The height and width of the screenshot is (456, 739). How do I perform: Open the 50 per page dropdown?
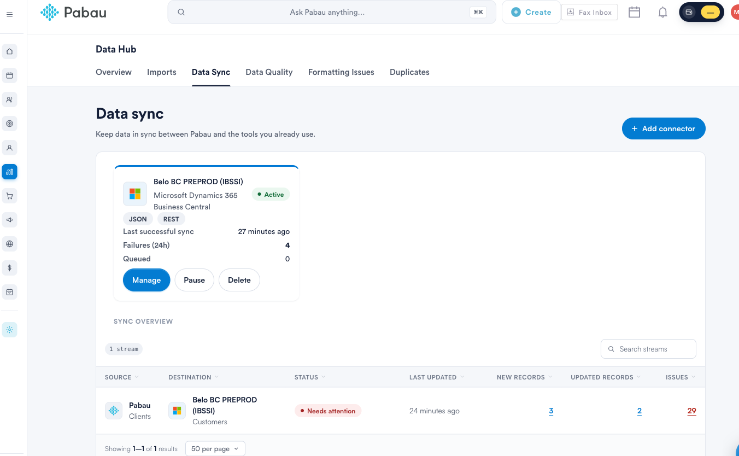(215, 449)
